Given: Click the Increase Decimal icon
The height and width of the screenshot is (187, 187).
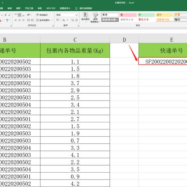Looking at the screenshot, I should click(x=72, y=20).
